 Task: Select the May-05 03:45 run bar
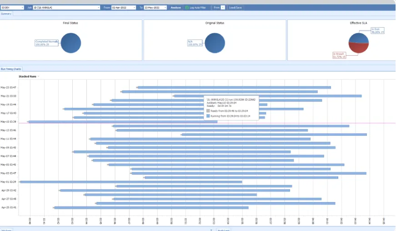pos(226,165)
